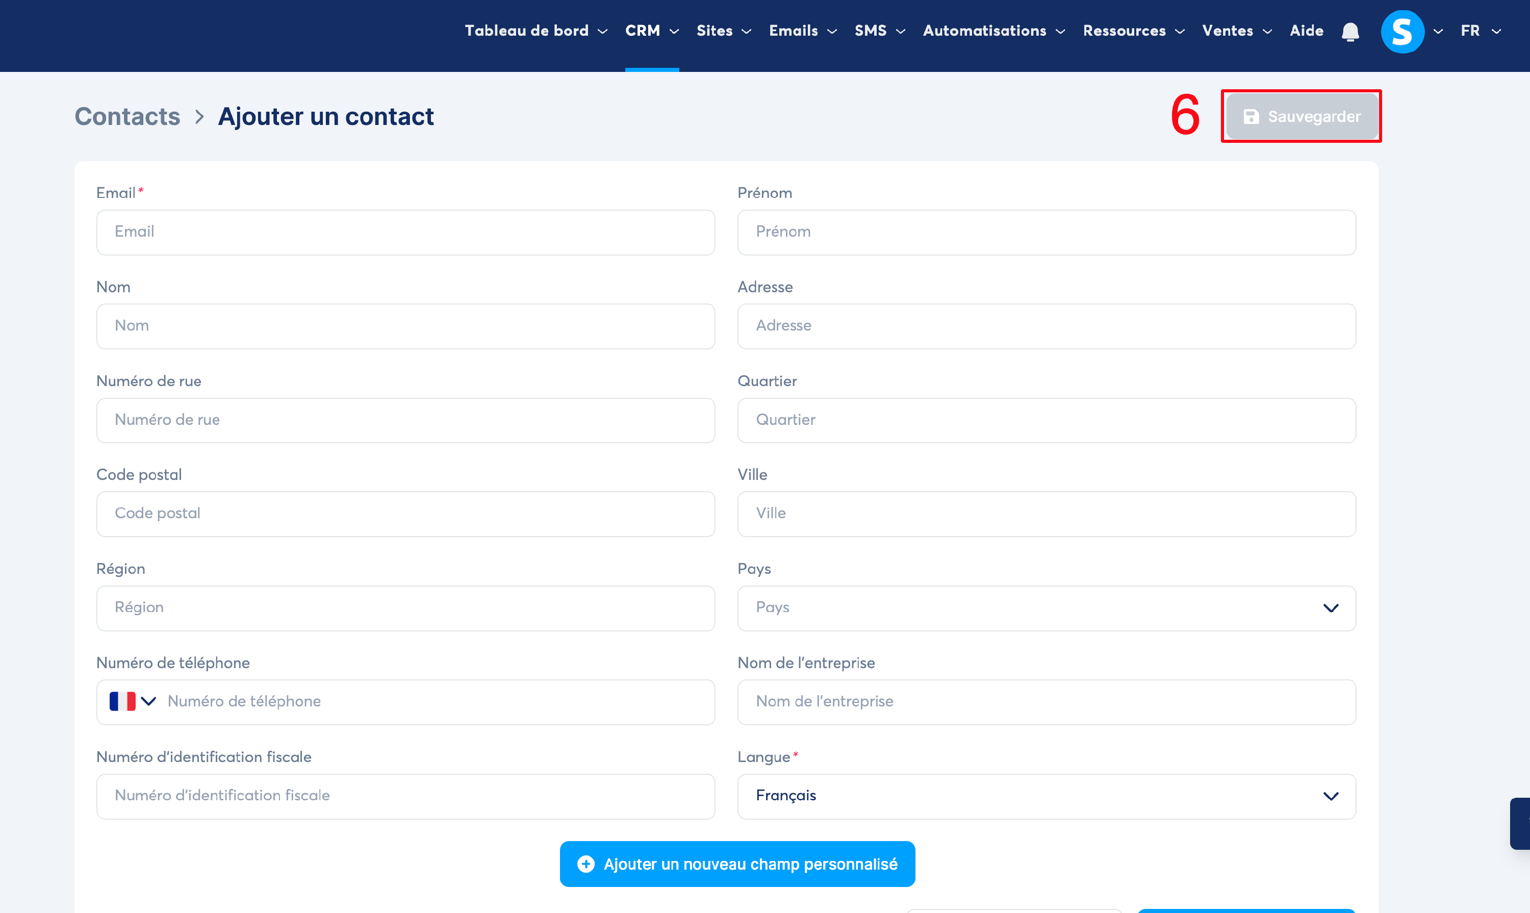The image size is (1530, 913).
Task: Click into the Prénom field
Action: pos(1046,233)
